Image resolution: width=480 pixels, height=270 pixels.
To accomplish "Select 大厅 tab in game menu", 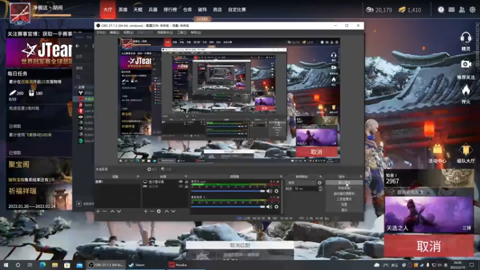I will (x=108, y=10).
